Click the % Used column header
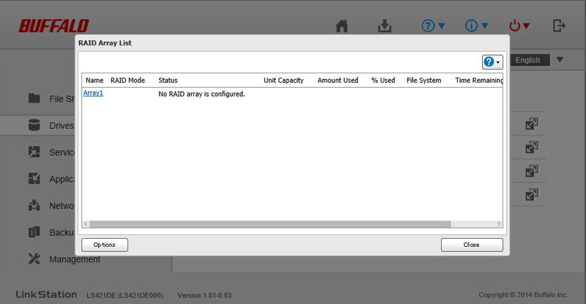Screen dimensions: 586x304 (x=383, y=81)
